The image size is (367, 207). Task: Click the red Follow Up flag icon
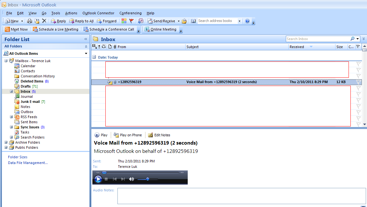tap(131, 21)
